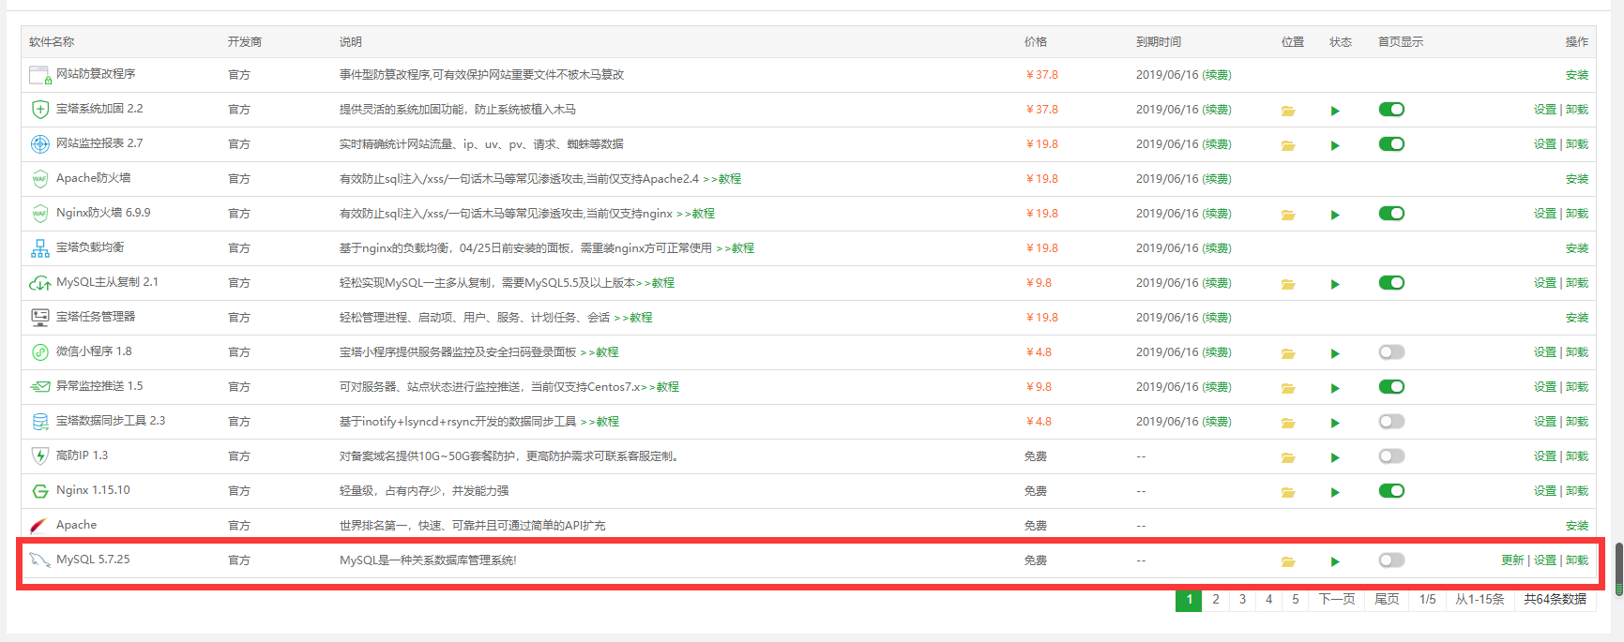The height and width of the screenshot is (642, 1624).
Task: Jump to last page via 尾页
Action: (x=1387, y=600)
